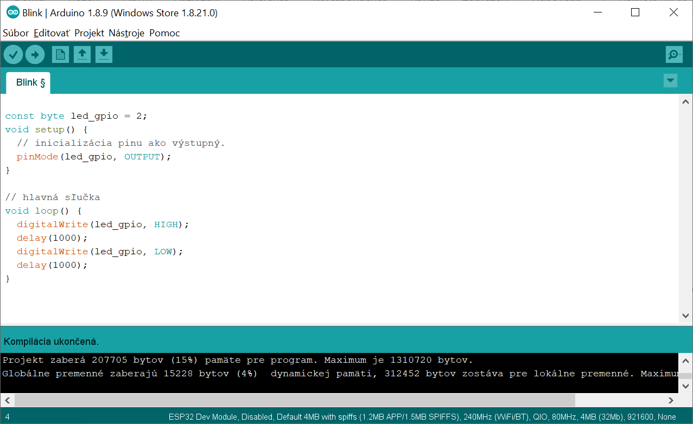
Task: Place cursor on delay(1000) after HIGH line
Action: [52, 238]
